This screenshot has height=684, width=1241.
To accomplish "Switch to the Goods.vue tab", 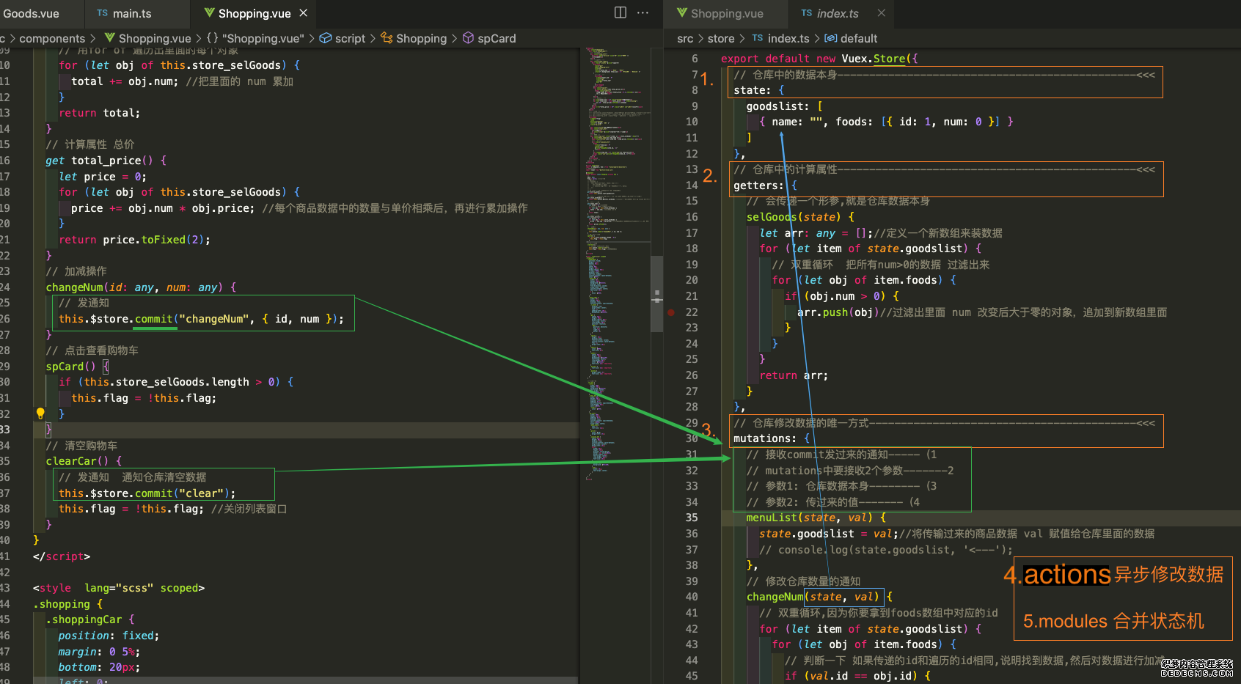I will (32, 13).
